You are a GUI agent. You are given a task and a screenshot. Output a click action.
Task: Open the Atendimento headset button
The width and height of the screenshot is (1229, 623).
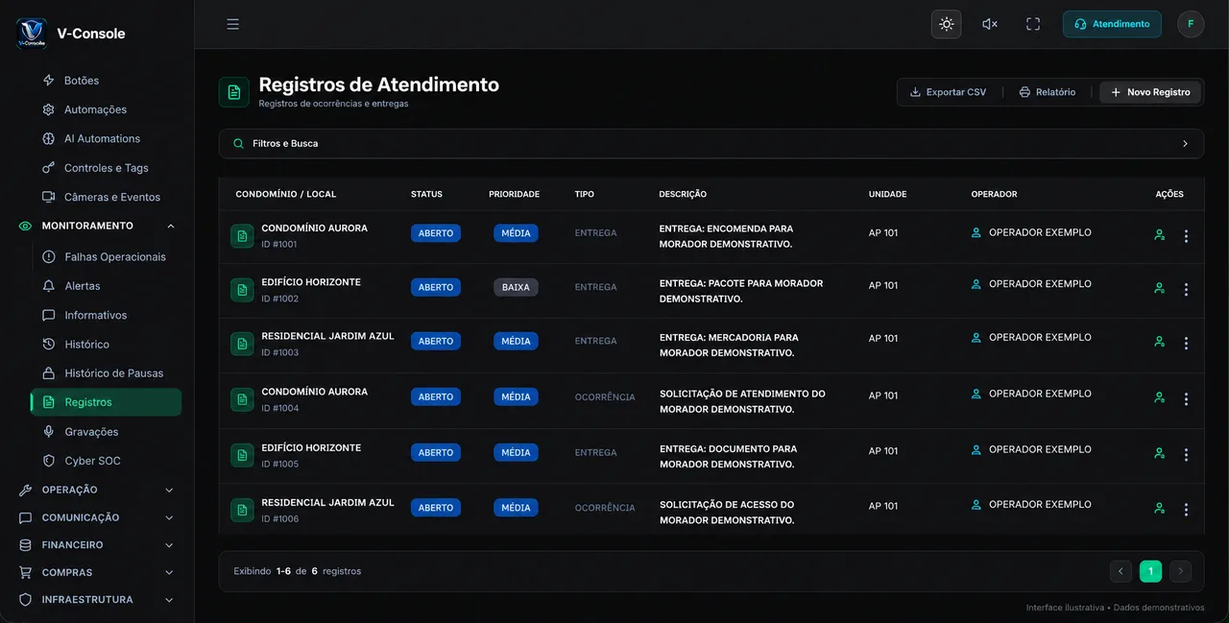(x=1112, y=24)
